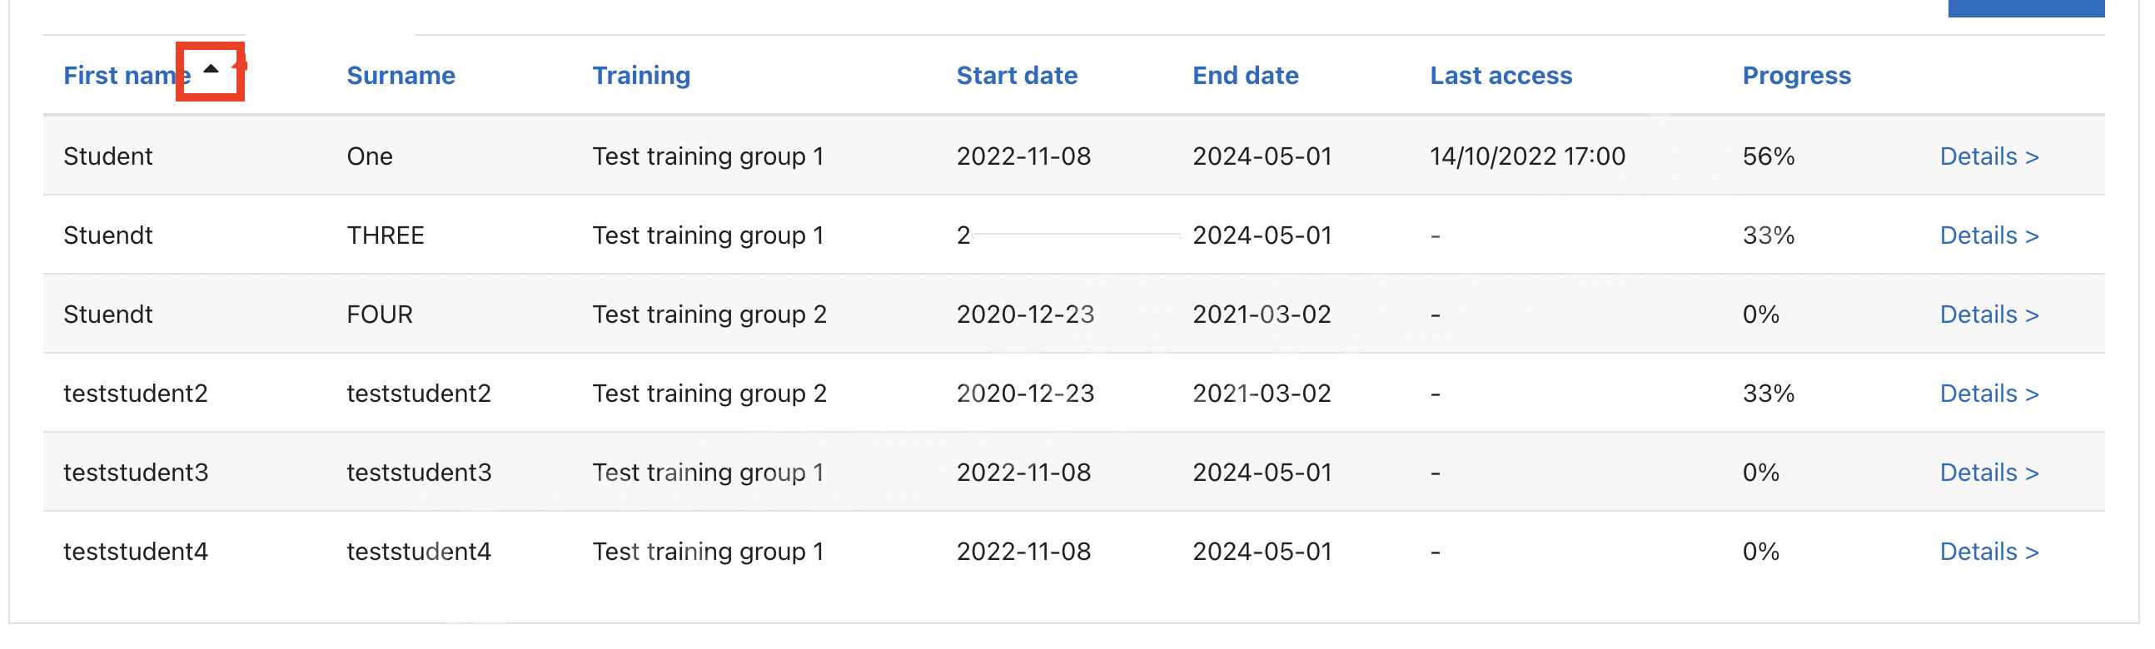Open Details for teststudent3
Image resolution: width=2155 pixels, height=649 pixels.
pyautogui.click(x=1988, y=473)
